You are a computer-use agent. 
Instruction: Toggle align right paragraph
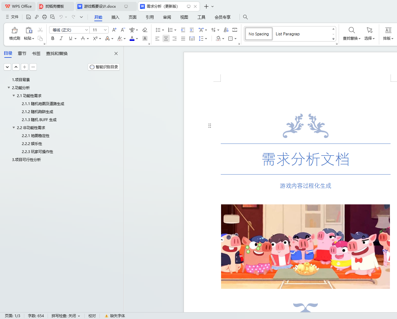(174, 38)
